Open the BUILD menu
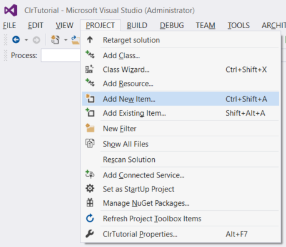 tap(137, 26)
